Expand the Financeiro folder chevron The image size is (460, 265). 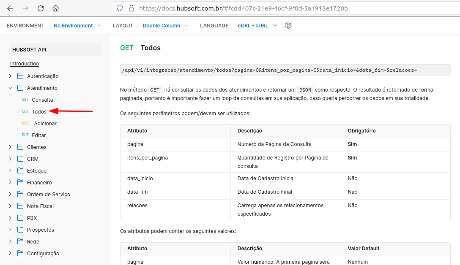pyautogui.click(x=10, y=182)
